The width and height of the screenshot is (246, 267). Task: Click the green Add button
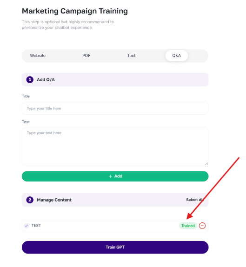point(115,176)
